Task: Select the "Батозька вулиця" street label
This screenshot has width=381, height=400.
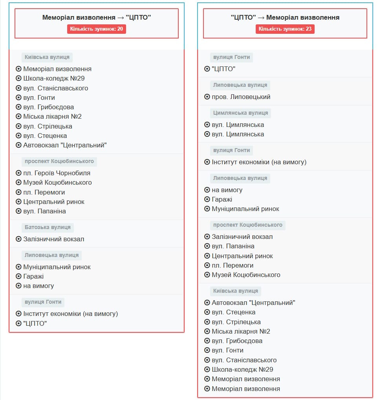Action: coord(48,227)
